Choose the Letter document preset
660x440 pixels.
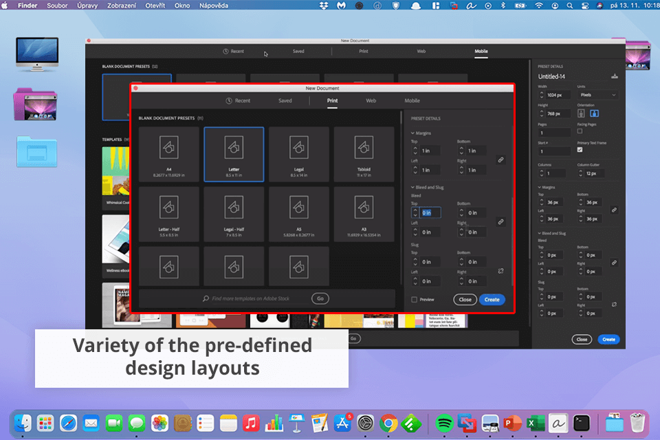click(234, 154)
